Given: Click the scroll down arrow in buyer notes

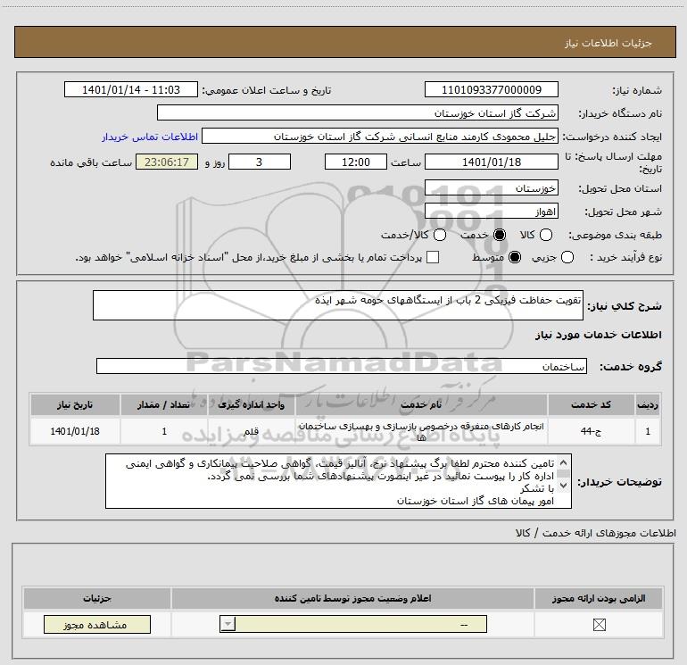Looking at the screenshot, I should [564, 486].
